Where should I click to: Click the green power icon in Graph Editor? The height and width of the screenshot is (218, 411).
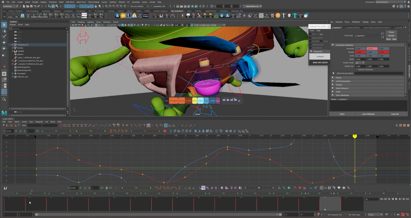tap(38, 131)
